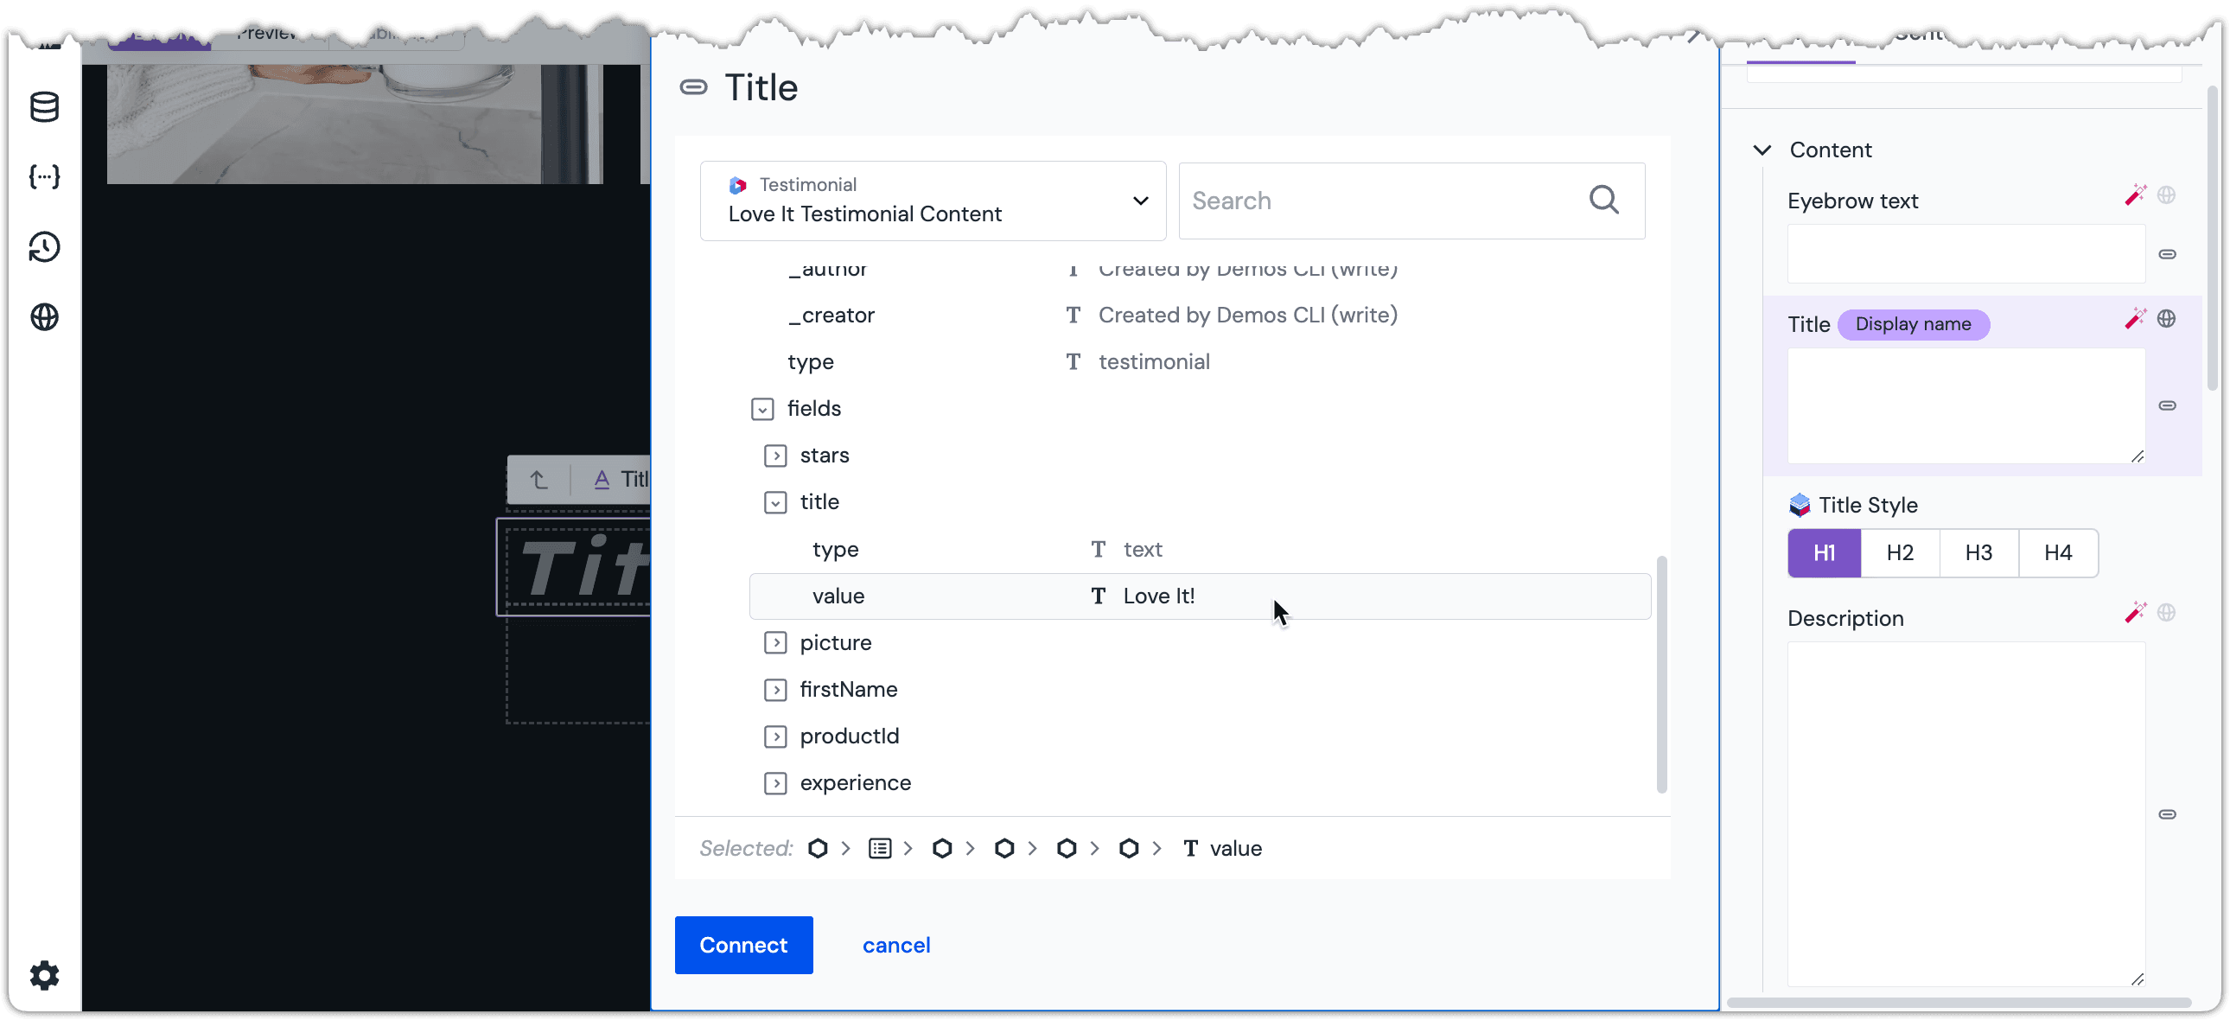2230x1020 pixels.
Task: Click the settings gear icon bottom-left
Action: (42, 976)
